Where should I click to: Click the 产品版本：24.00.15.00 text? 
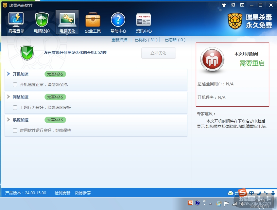click(26, 193)
